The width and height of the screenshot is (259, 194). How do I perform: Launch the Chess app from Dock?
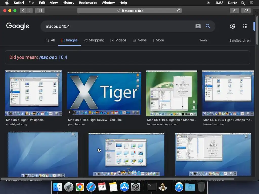tap(163, 187)
